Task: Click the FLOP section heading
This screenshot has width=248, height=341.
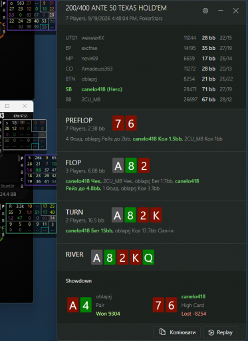Action: coord(73,163)
